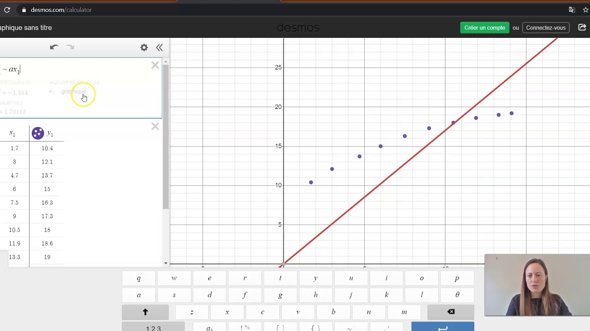Image resolution: width=590 pixels, height=331 pixels.
Task: Toggle y1 column point style icon
Action: tap(38, 133)
